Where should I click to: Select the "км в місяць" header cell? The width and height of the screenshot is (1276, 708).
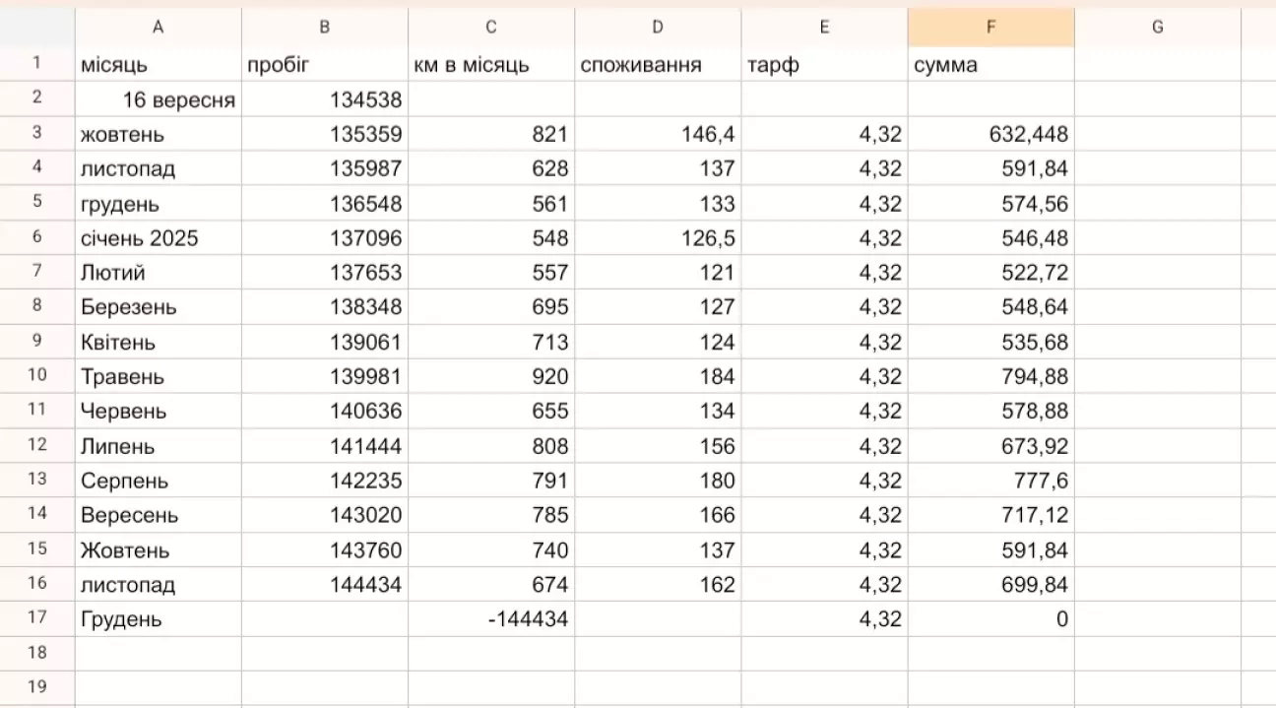[x=490, y=65]
